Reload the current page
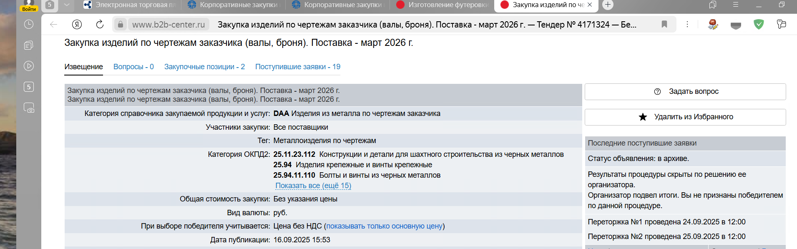Viewport: 797px width, 249px height. click(100, 25)
